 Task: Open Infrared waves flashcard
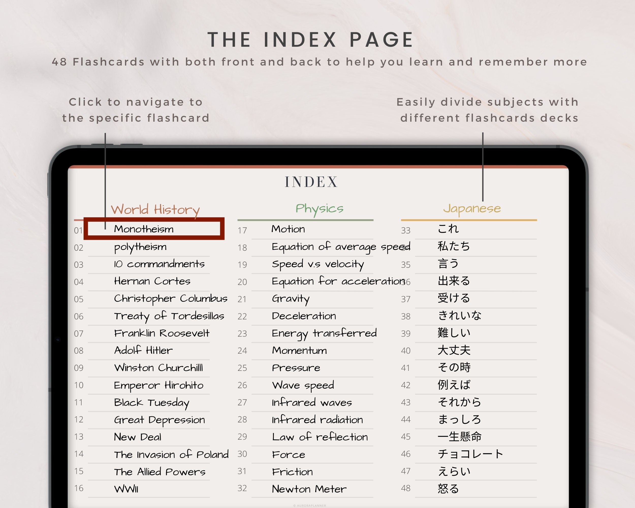point(312,402)
